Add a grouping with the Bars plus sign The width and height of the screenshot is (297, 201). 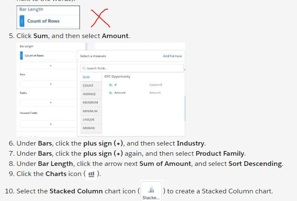pos(50,84)
